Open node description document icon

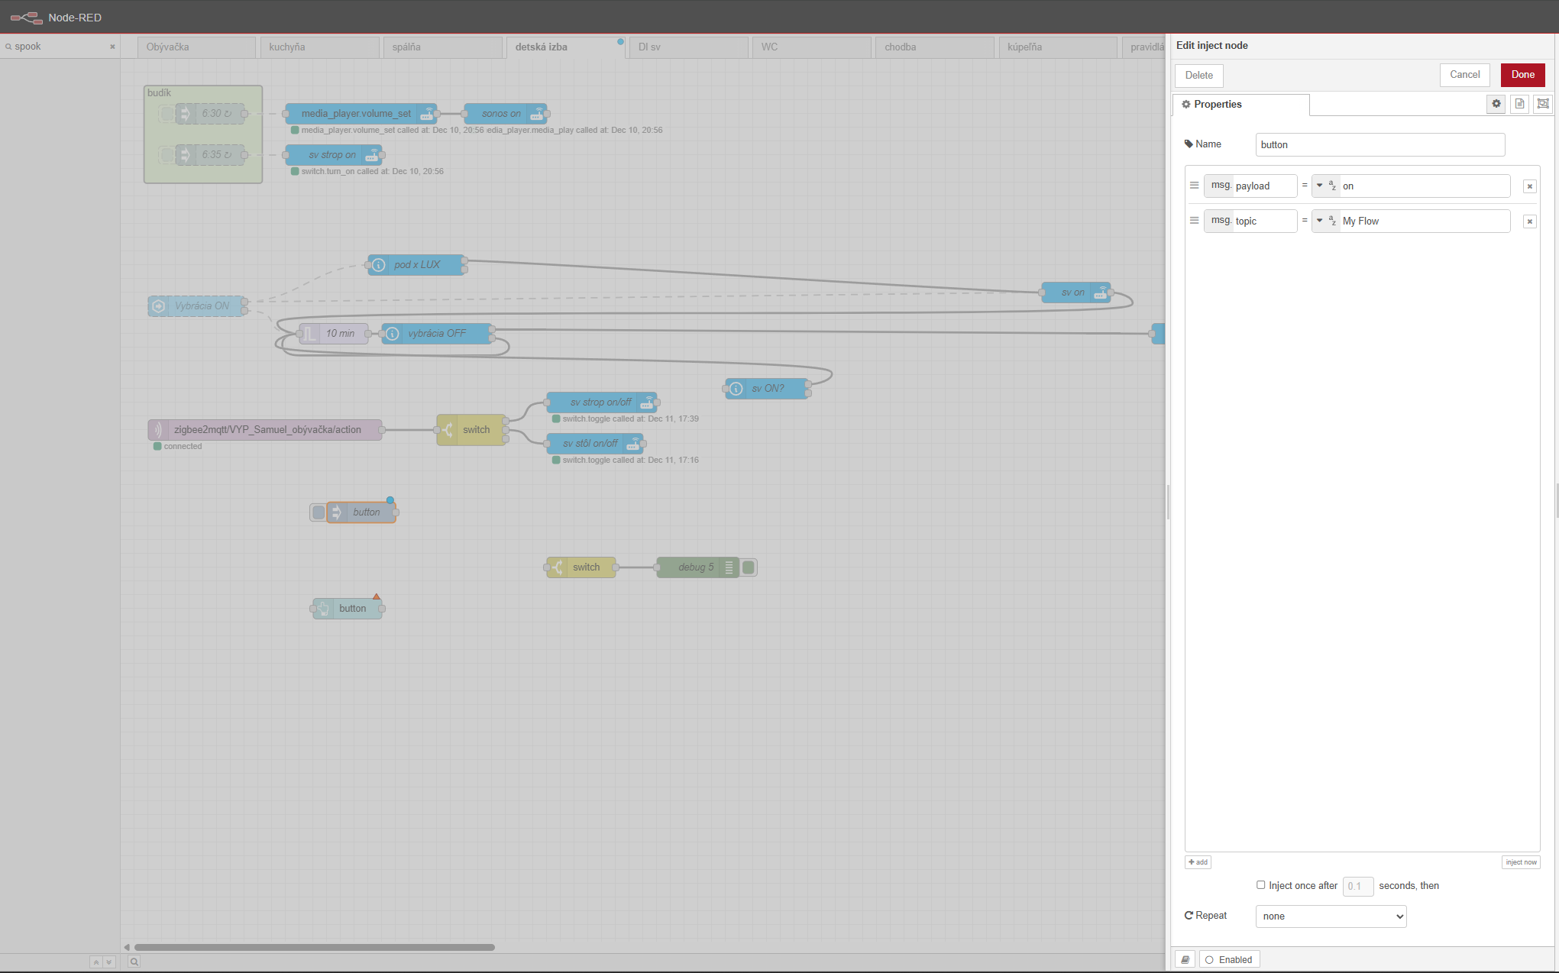pos(1519,104)
